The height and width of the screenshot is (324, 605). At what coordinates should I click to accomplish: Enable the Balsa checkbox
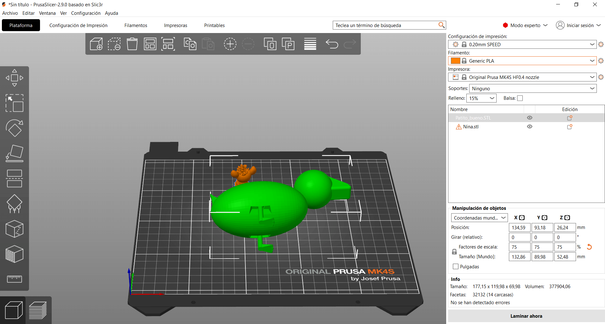pos(520,98)
